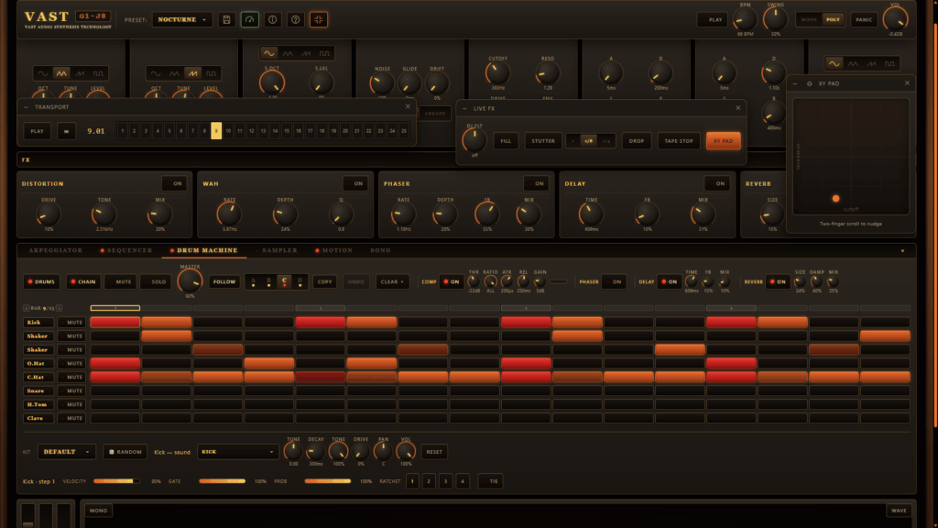Copy the current drum pattern
The image size is (938, 528).
(x=325, y=282)
